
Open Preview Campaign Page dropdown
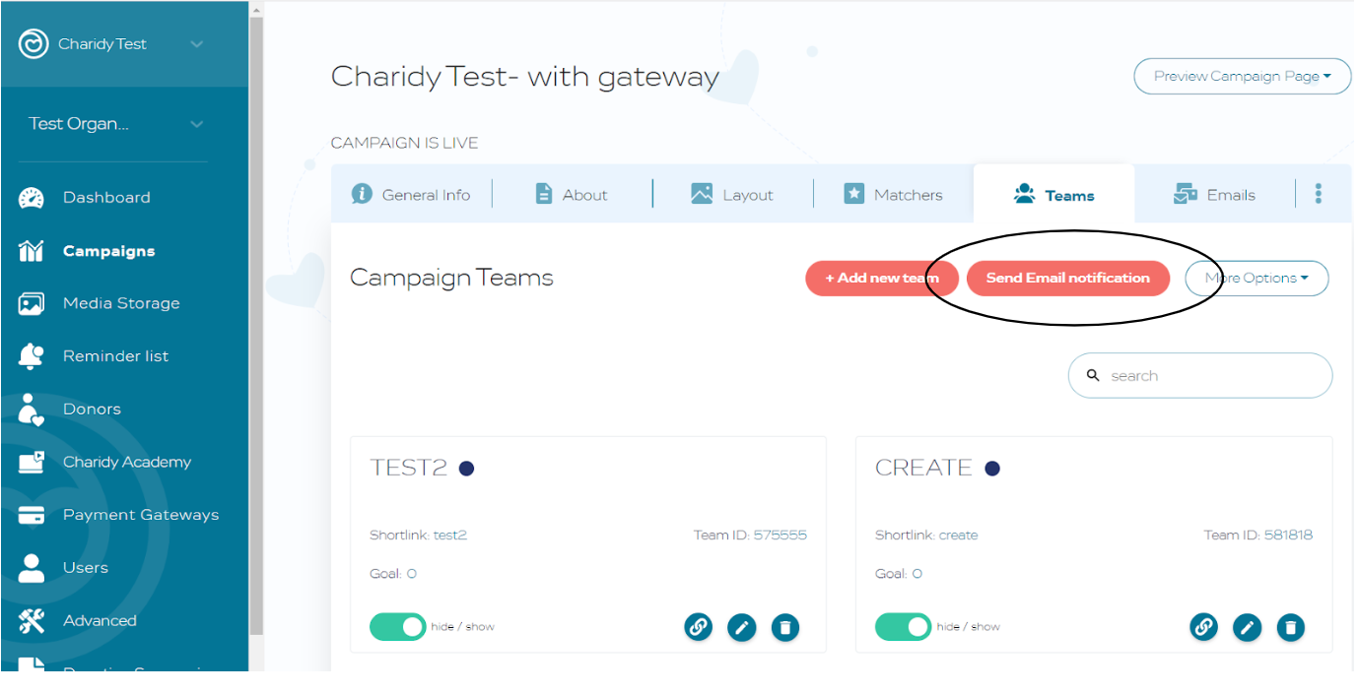click(1243, 76)
